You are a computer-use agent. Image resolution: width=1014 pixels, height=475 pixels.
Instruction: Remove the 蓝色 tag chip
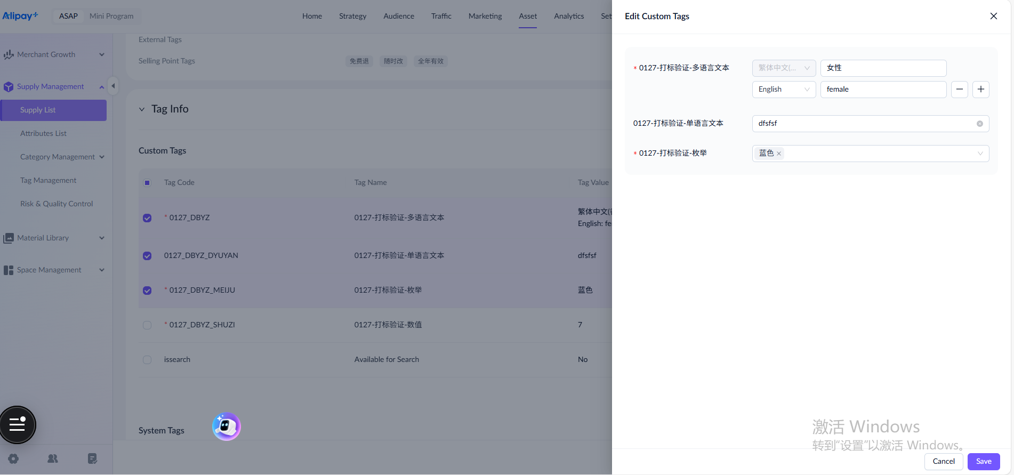click(x=779, y=154)
